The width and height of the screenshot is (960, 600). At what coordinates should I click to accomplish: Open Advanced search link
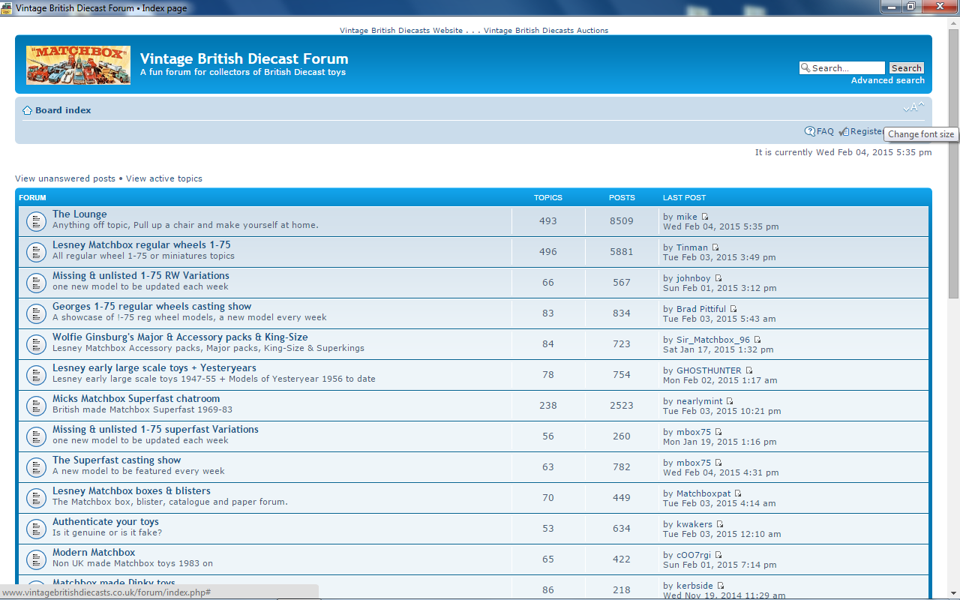point(888,80)
